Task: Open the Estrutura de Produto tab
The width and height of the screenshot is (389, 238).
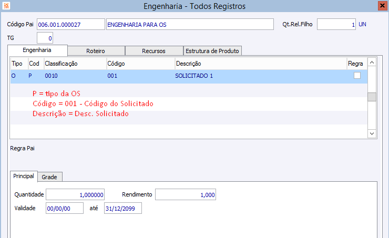Action: pos(212,51)
